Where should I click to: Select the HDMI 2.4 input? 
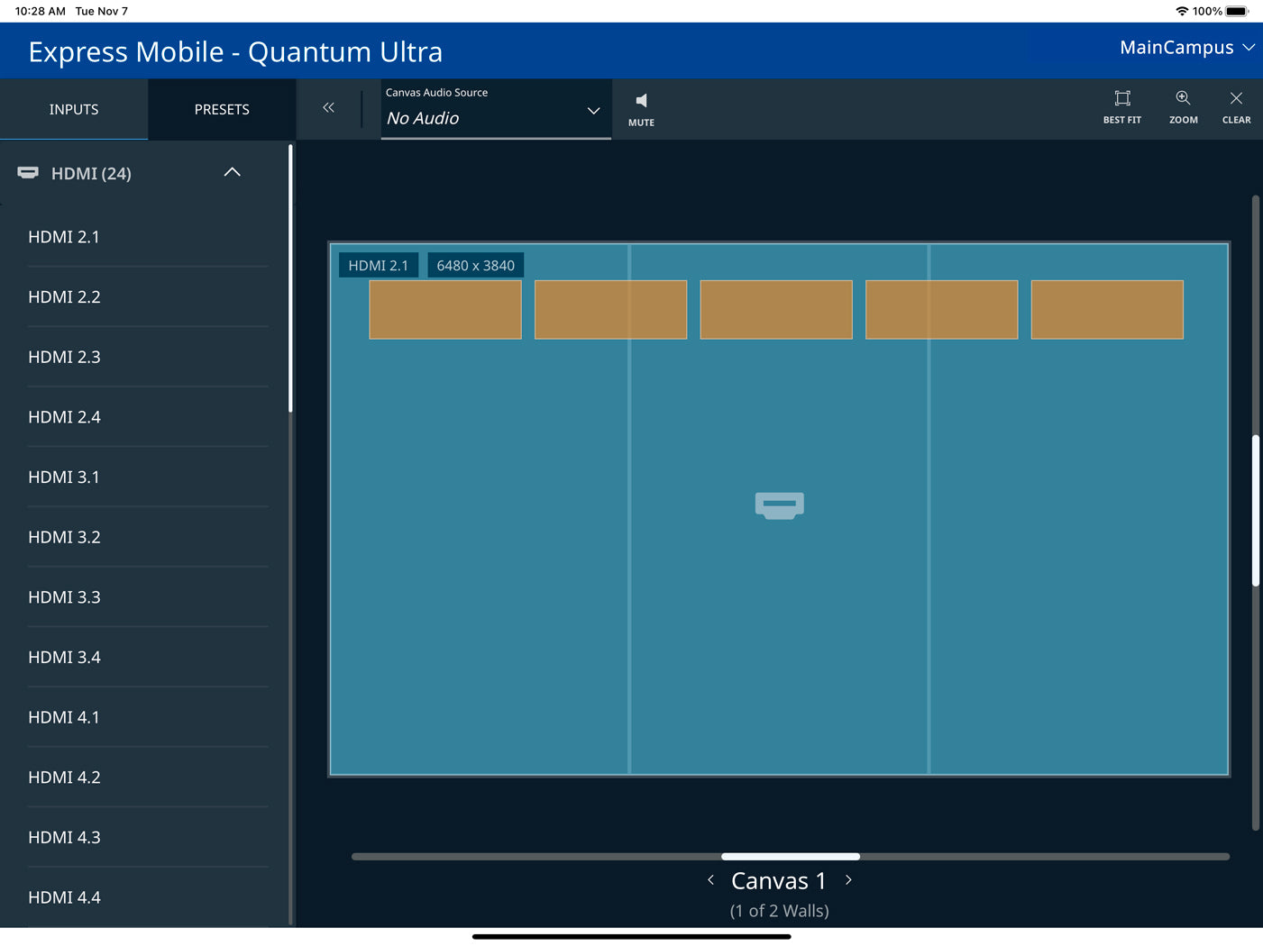point(148,417)
